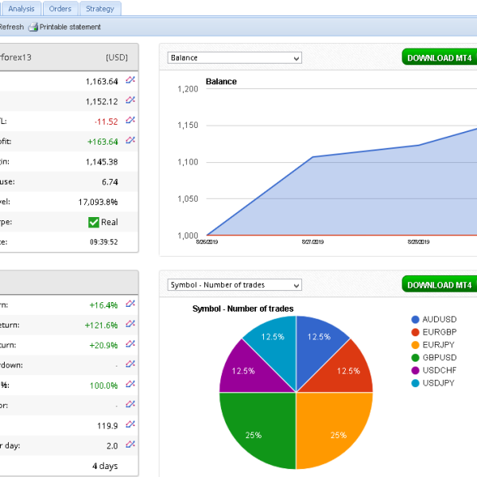Open the chart icon next to -11.52
477x477 pixels.
pyautogui.click(x=130, y=121)
